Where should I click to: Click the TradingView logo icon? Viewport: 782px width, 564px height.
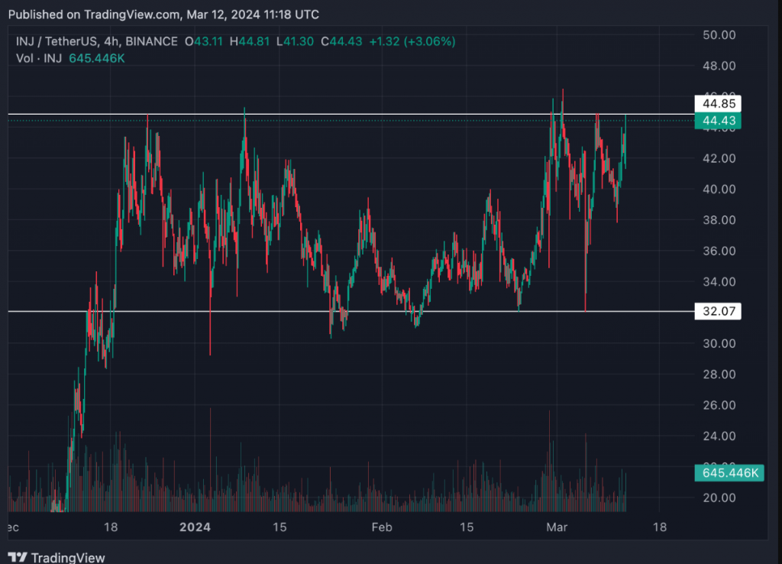click(18, 557)
